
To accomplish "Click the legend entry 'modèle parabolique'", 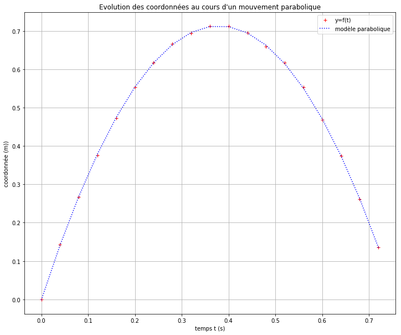I will click(363, 29).
